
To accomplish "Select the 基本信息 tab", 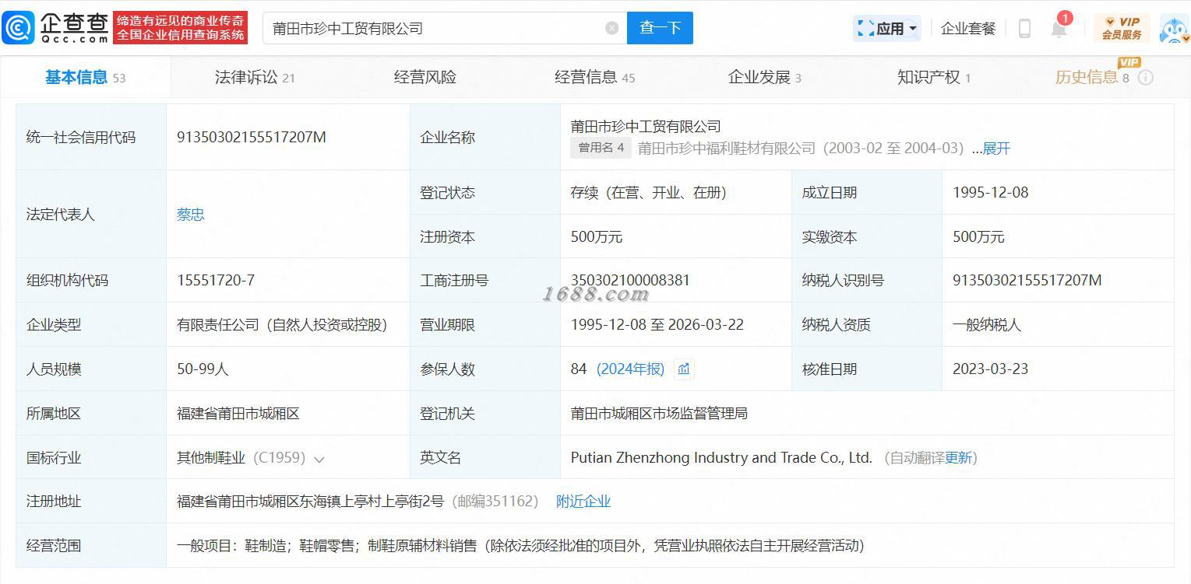I will point(85,77).
